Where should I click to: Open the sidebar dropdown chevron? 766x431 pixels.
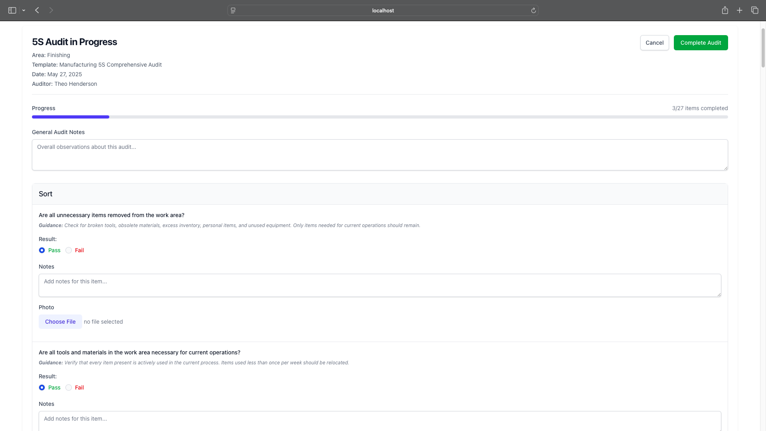[24, 10]
